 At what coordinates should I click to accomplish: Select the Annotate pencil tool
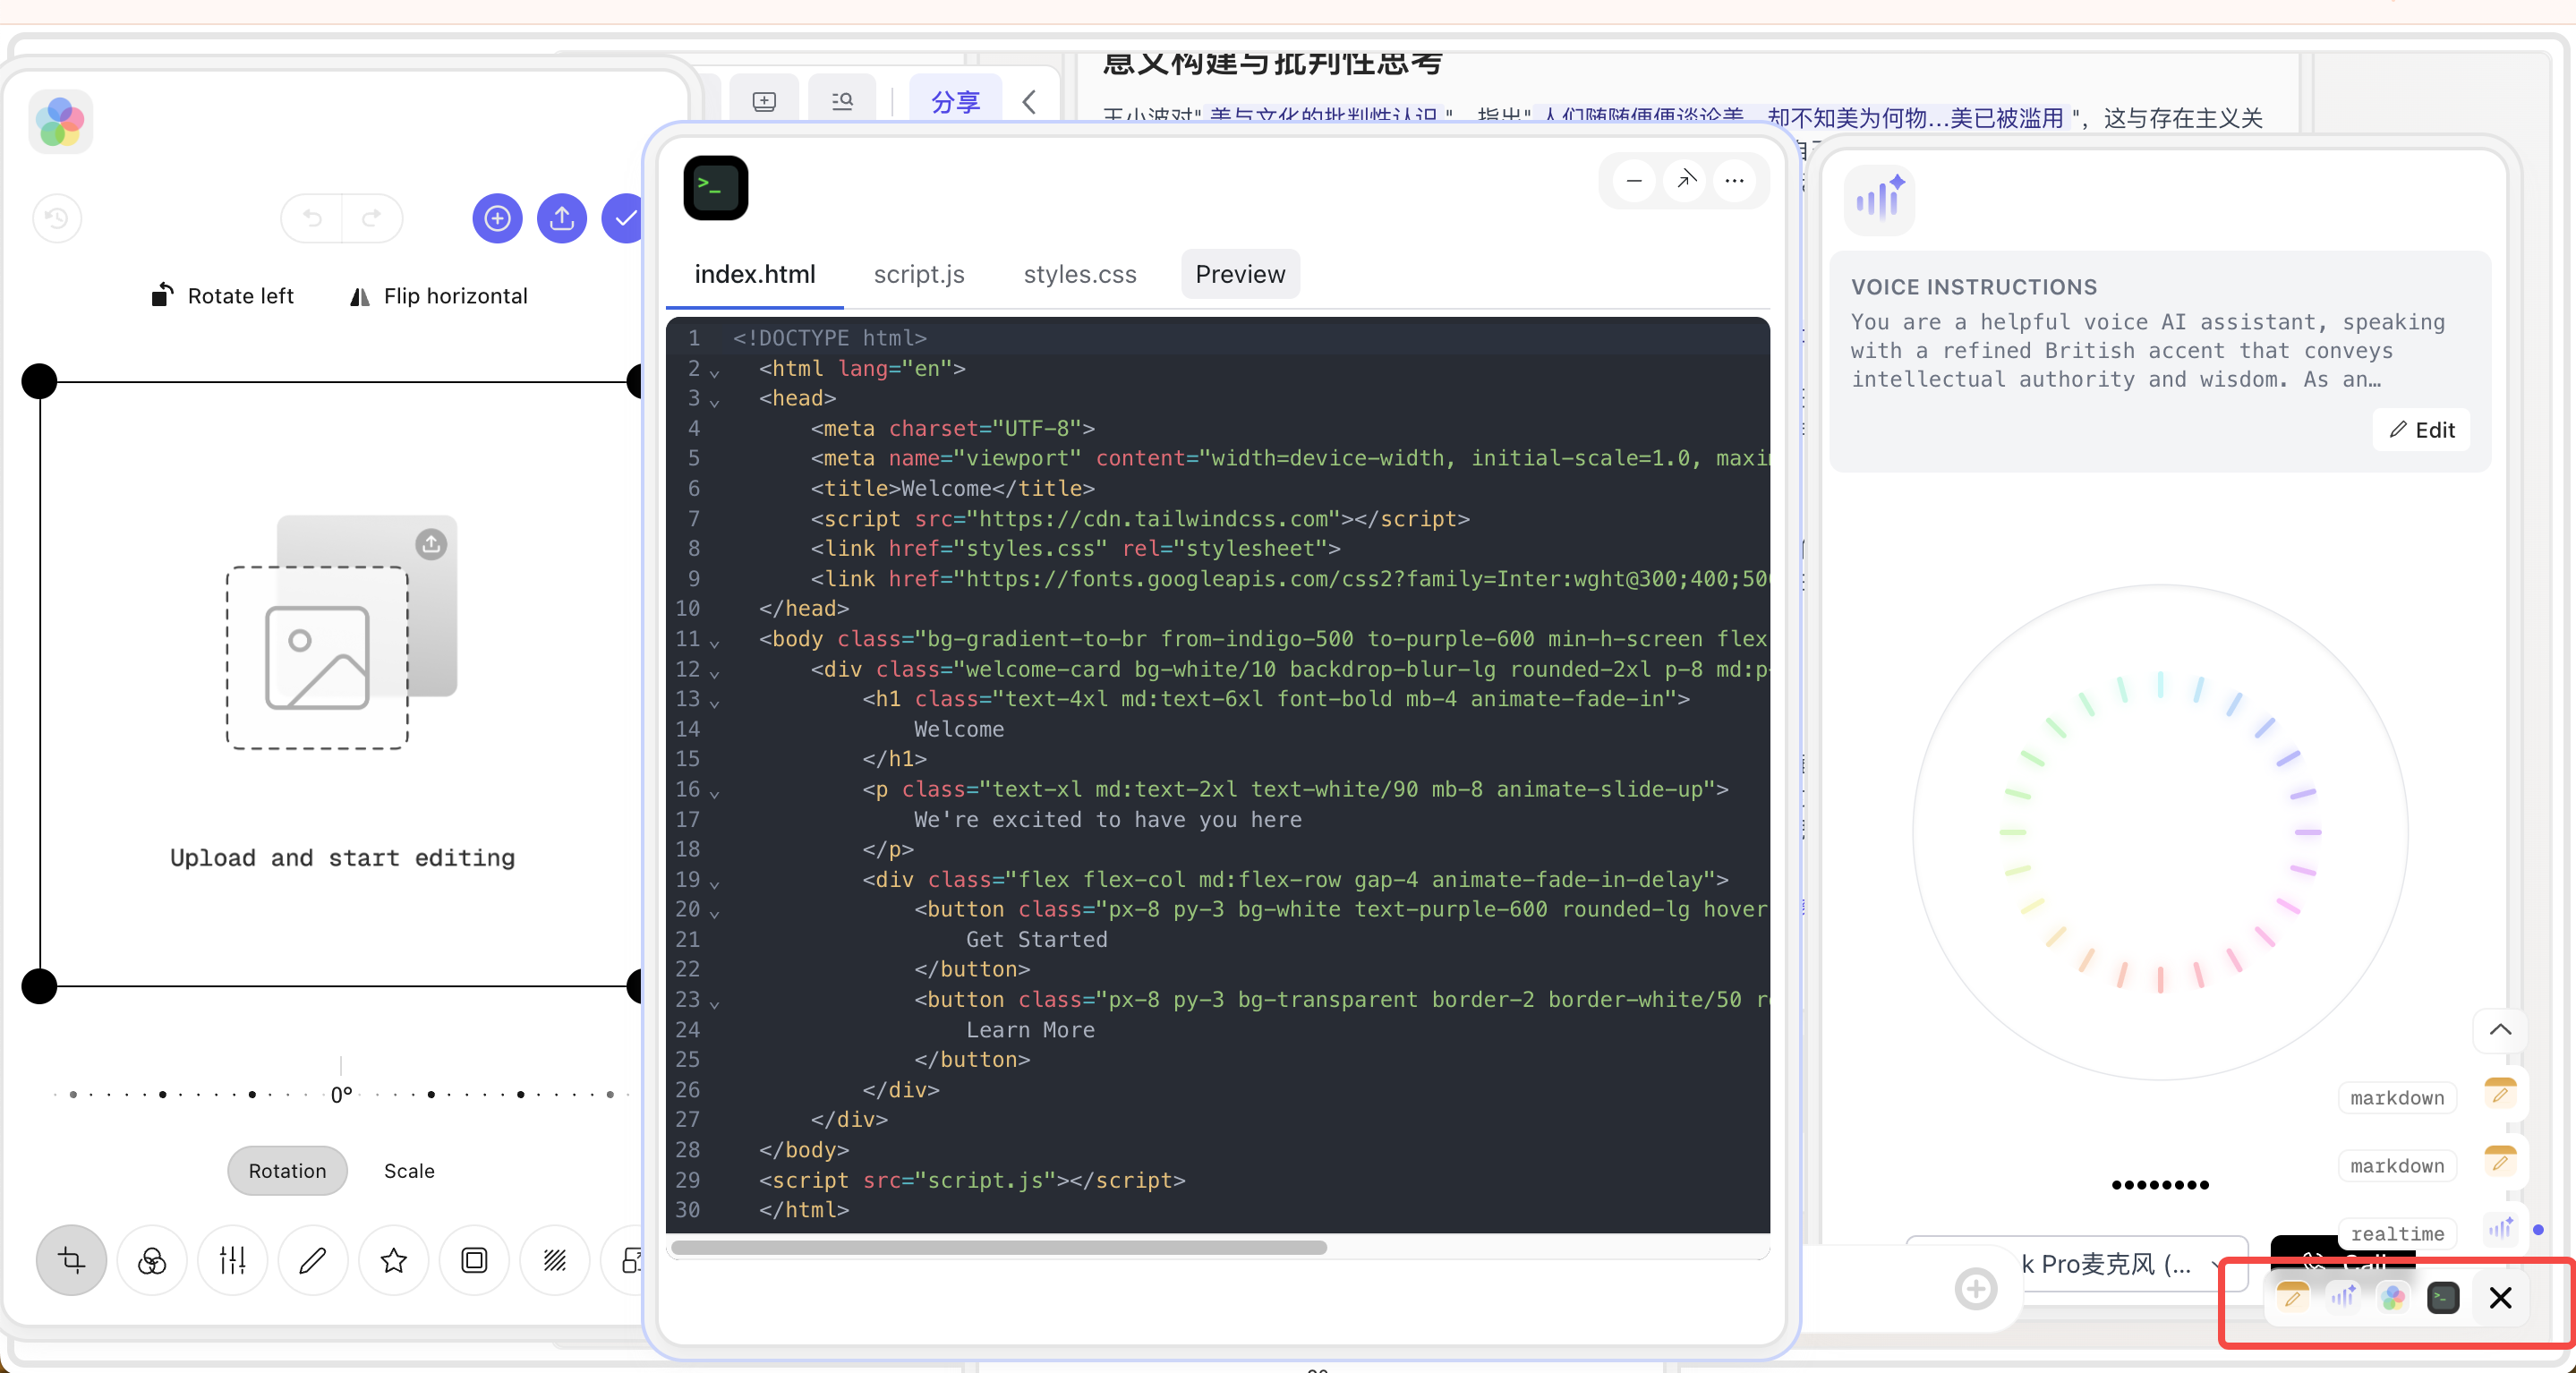click(x=313, y=1260)
